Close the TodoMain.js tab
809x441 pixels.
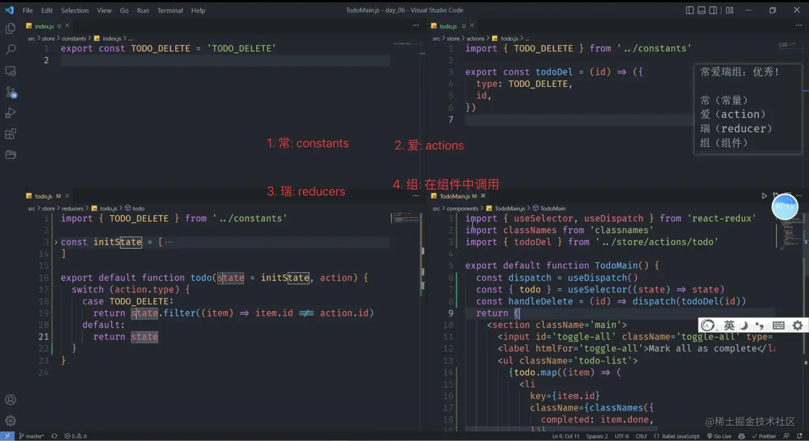point(483,196)
